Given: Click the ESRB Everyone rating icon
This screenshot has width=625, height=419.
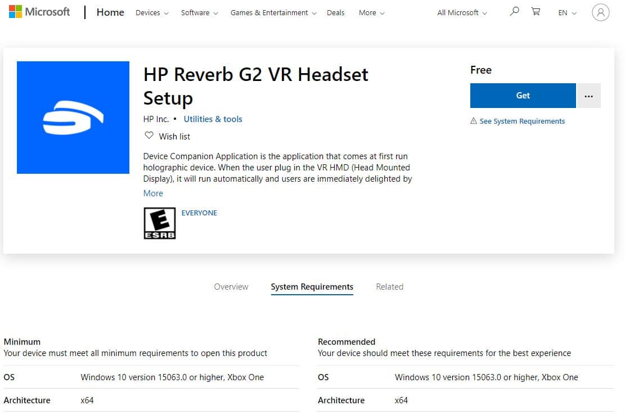Looking at the screenshot, I should (160, 223).
